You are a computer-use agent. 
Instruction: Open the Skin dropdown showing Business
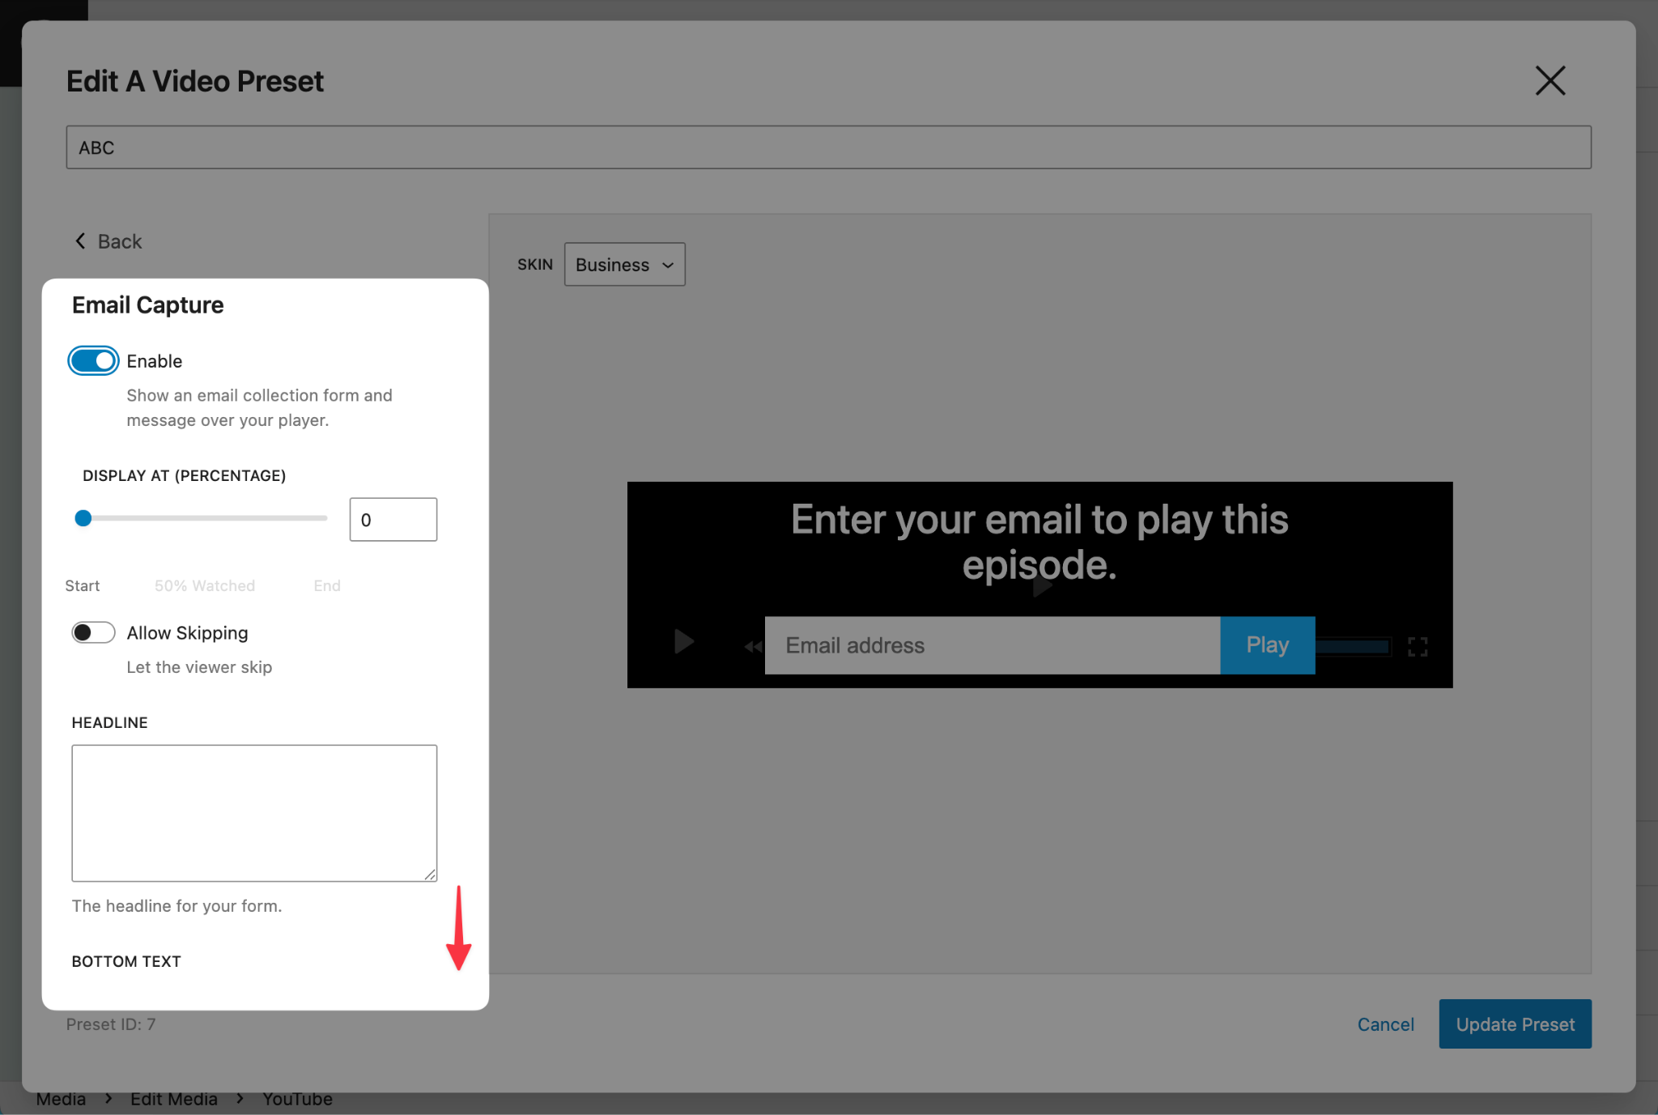point(624,265)
